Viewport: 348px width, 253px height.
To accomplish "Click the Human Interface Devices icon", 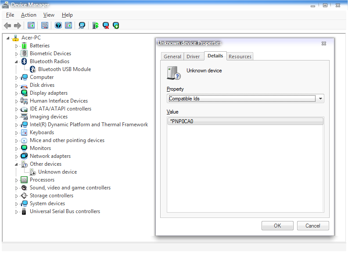I will tap(24, 101).
